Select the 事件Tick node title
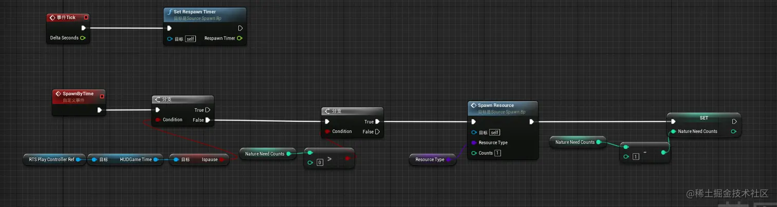Viewport: 777px width, 207px height. [66, 17]
